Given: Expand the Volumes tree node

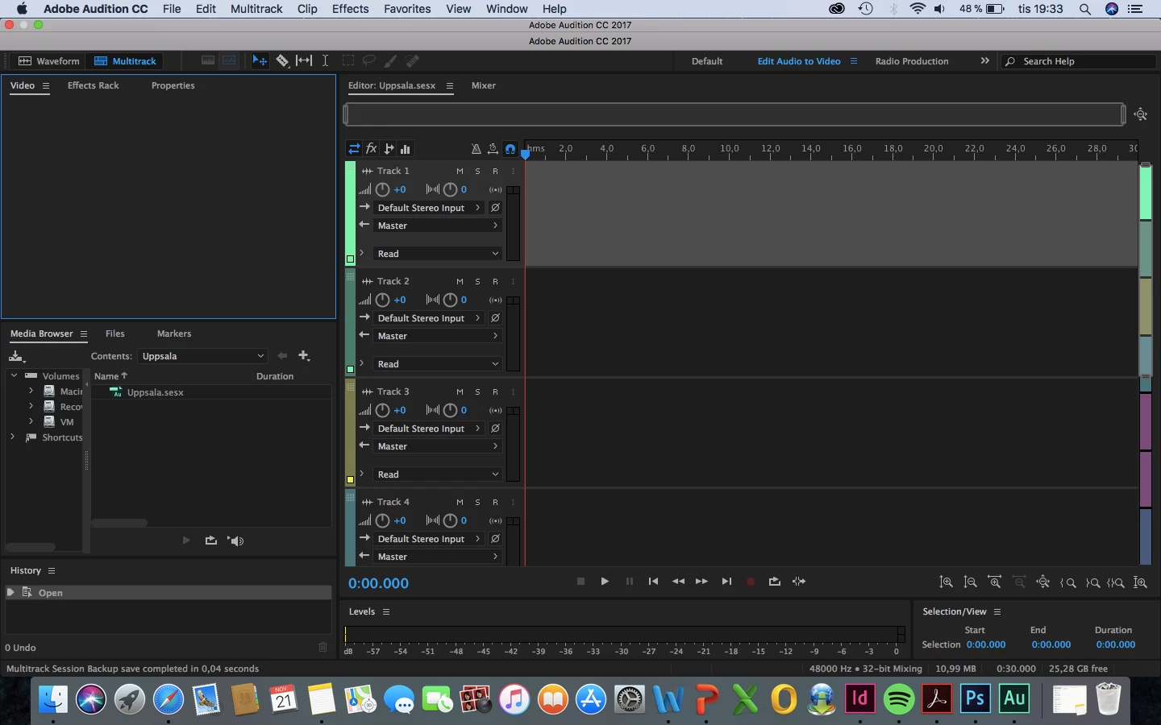Looking at the screenshot, I should point(14,375).
